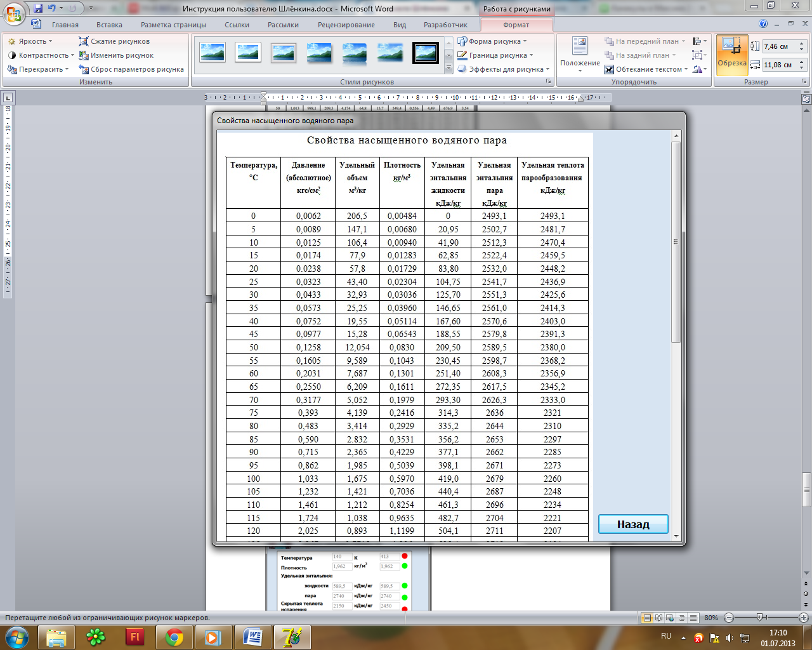Click the Undo icon in quick access toolbar
The image size is (812, 650).
tap(52, 8)
